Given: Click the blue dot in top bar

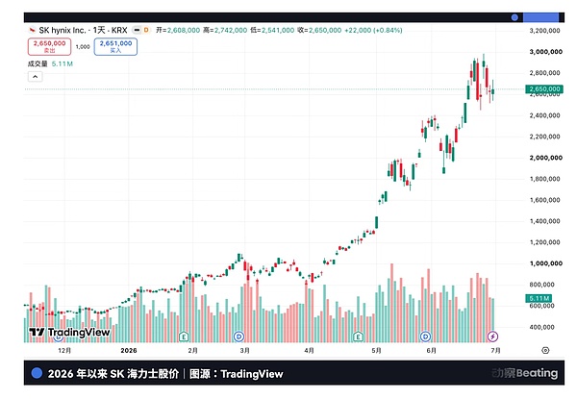Looking at the screenshot, I should coord(514,17).
